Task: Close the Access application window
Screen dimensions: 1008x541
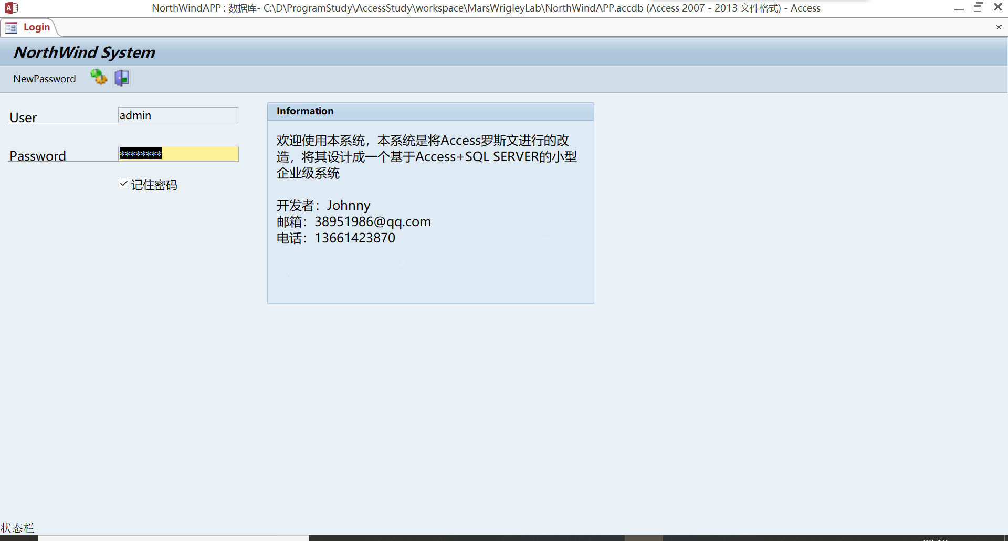Action: [x=998, y=7]
